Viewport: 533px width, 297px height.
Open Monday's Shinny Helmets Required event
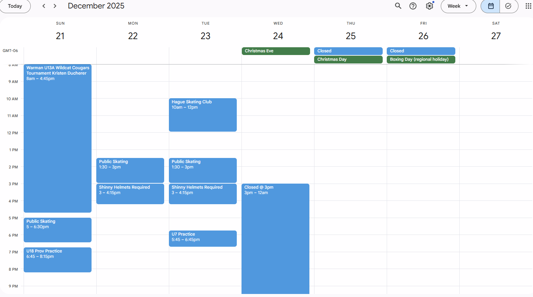click(x=130, y=194)
